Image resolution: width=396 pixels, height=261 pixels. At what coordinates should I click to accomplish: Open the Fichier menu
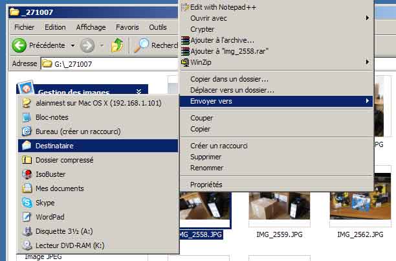tap(24, 27)
